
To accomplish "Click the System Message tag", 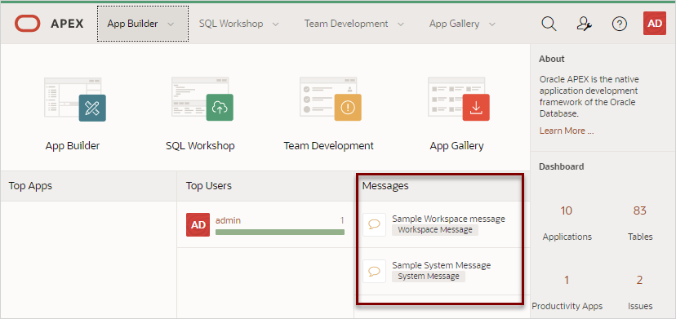I will 429,277.
